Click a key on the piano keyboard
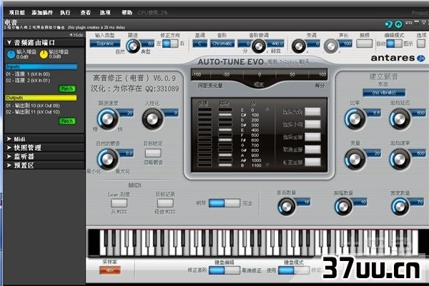 259,243
